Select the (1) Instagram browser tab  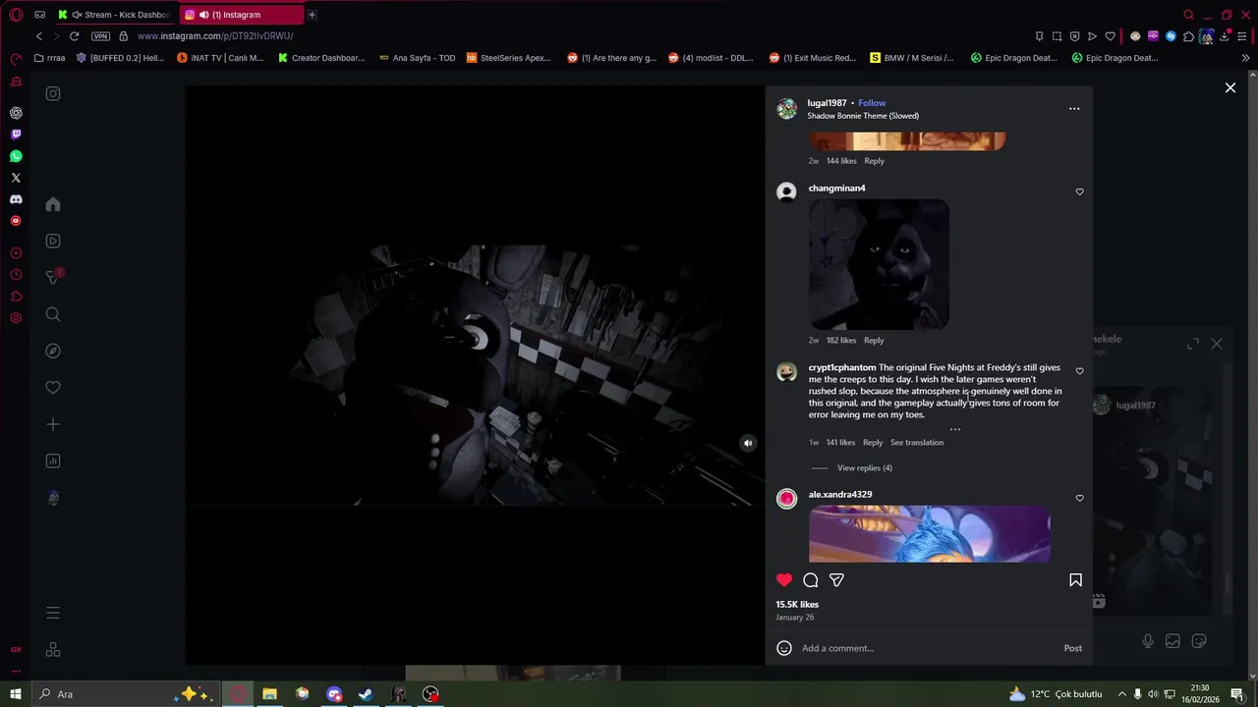click(241, 15)
